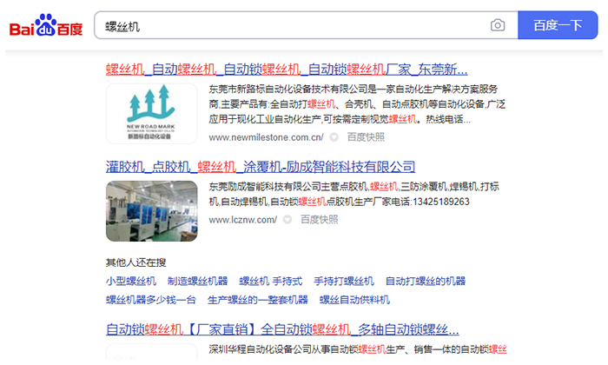Open the New Road Mark logo thumbnail
Screen dimensions: 608x365
[x=150, y=113]
